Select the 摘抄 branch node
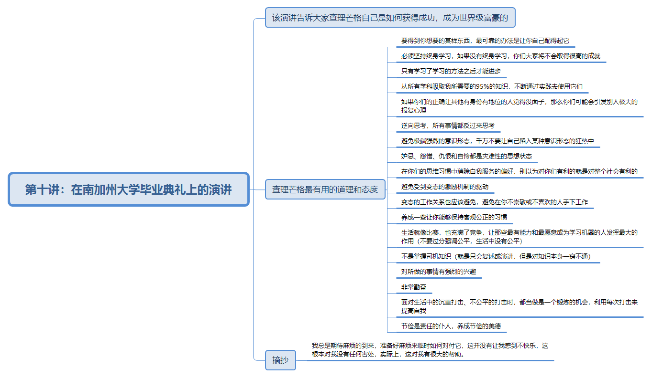The image size is (652, 378). [280, 360]
